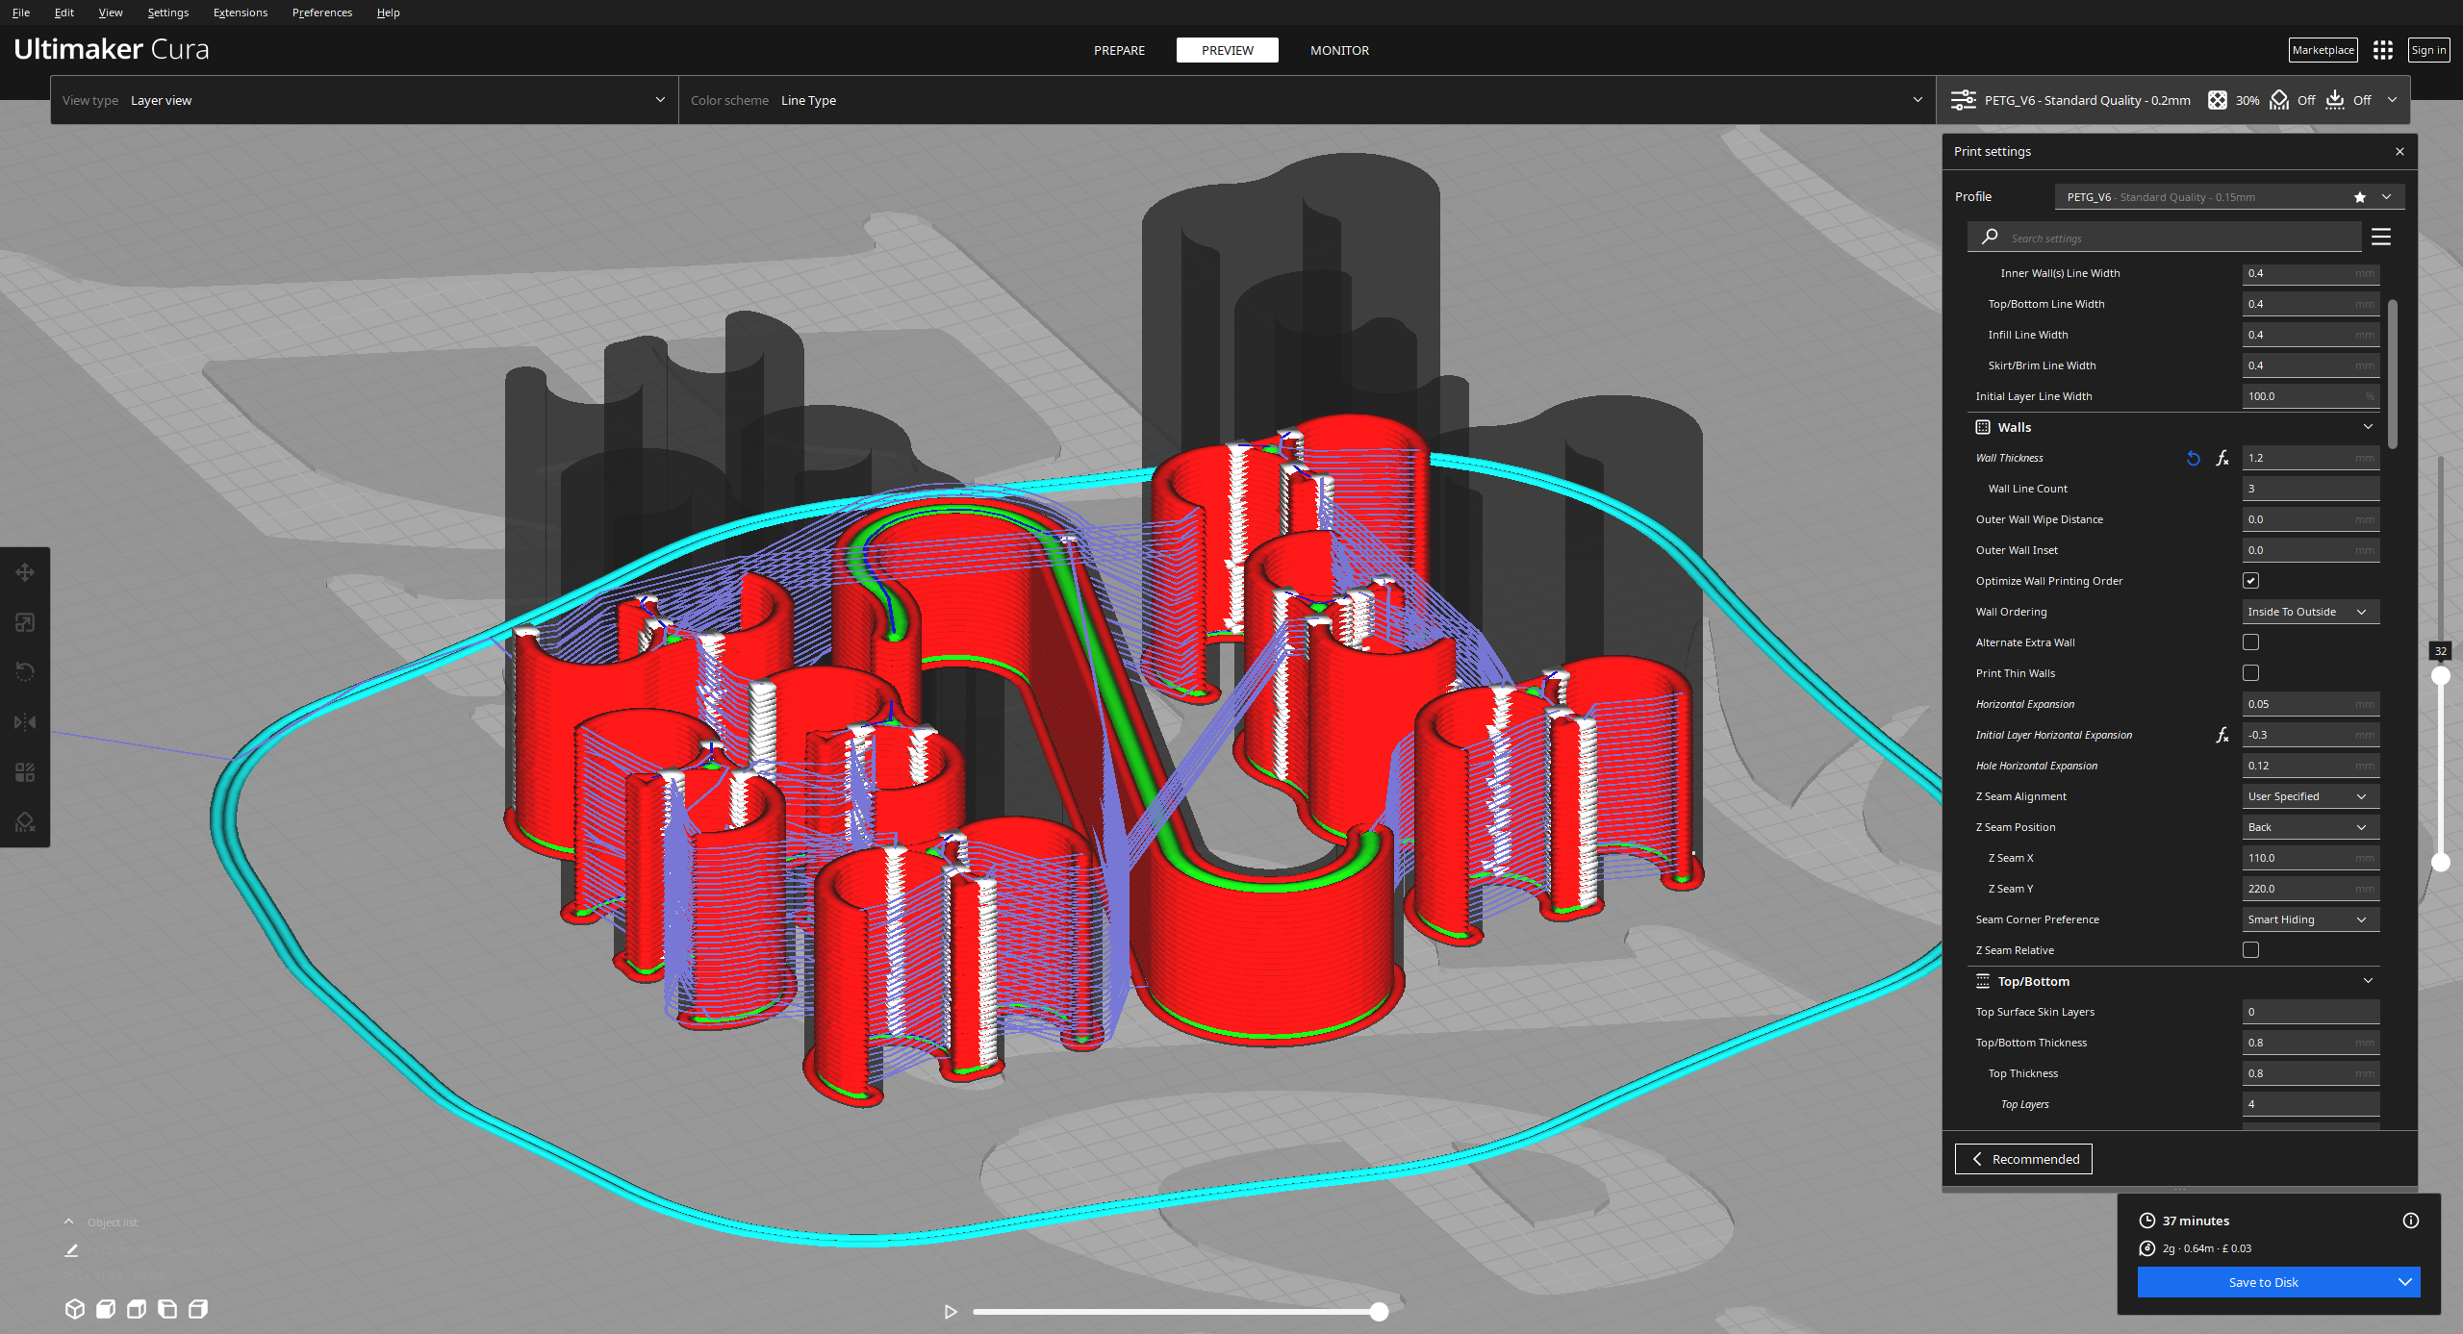The height and width of the screenshot is (1334, 2463).
Task: Collapse the Walls settings section
Action: tap(2368, 426)
